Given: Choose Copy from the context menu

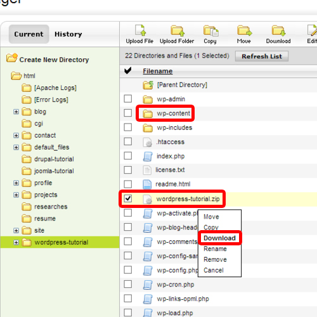Looking at the screenshot, I should [211, 228].
